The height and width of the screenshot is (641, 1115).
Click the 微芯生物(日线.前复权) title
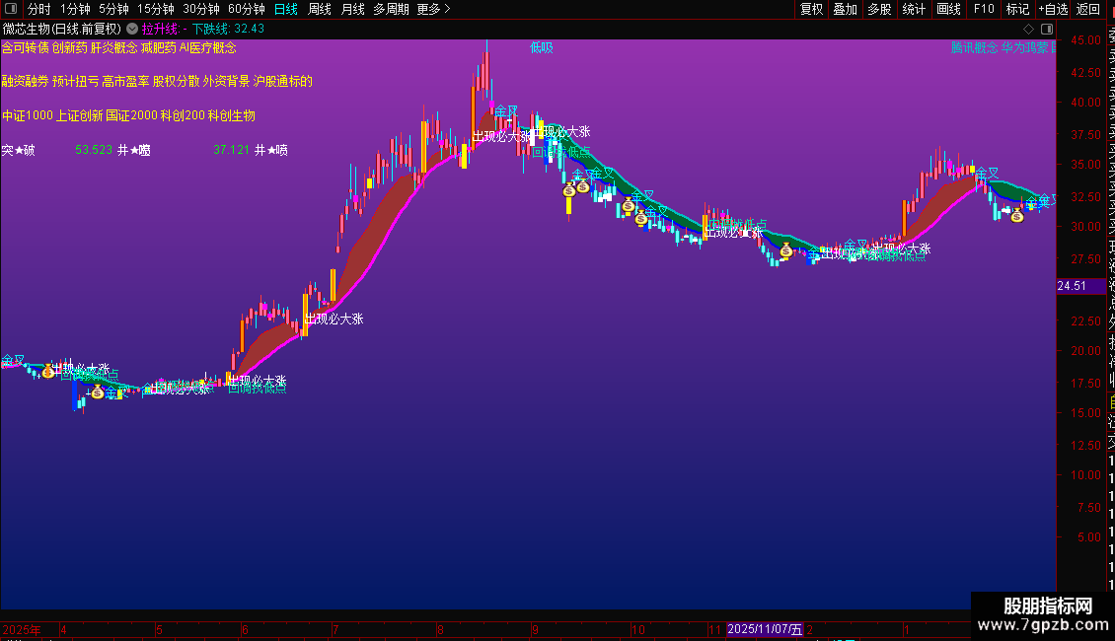click(x=62, y=30)
